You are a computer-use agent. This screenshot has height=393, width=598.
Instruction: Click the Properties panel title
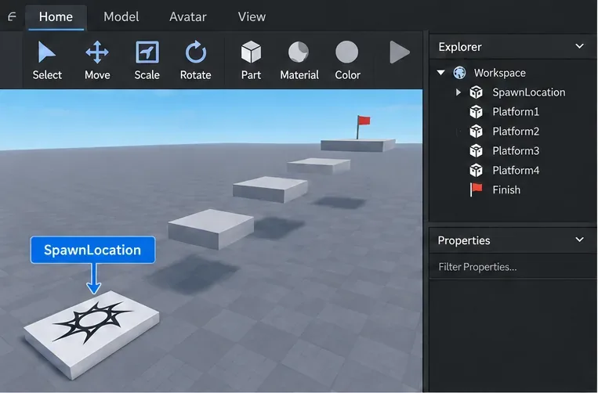pos(464,240)
